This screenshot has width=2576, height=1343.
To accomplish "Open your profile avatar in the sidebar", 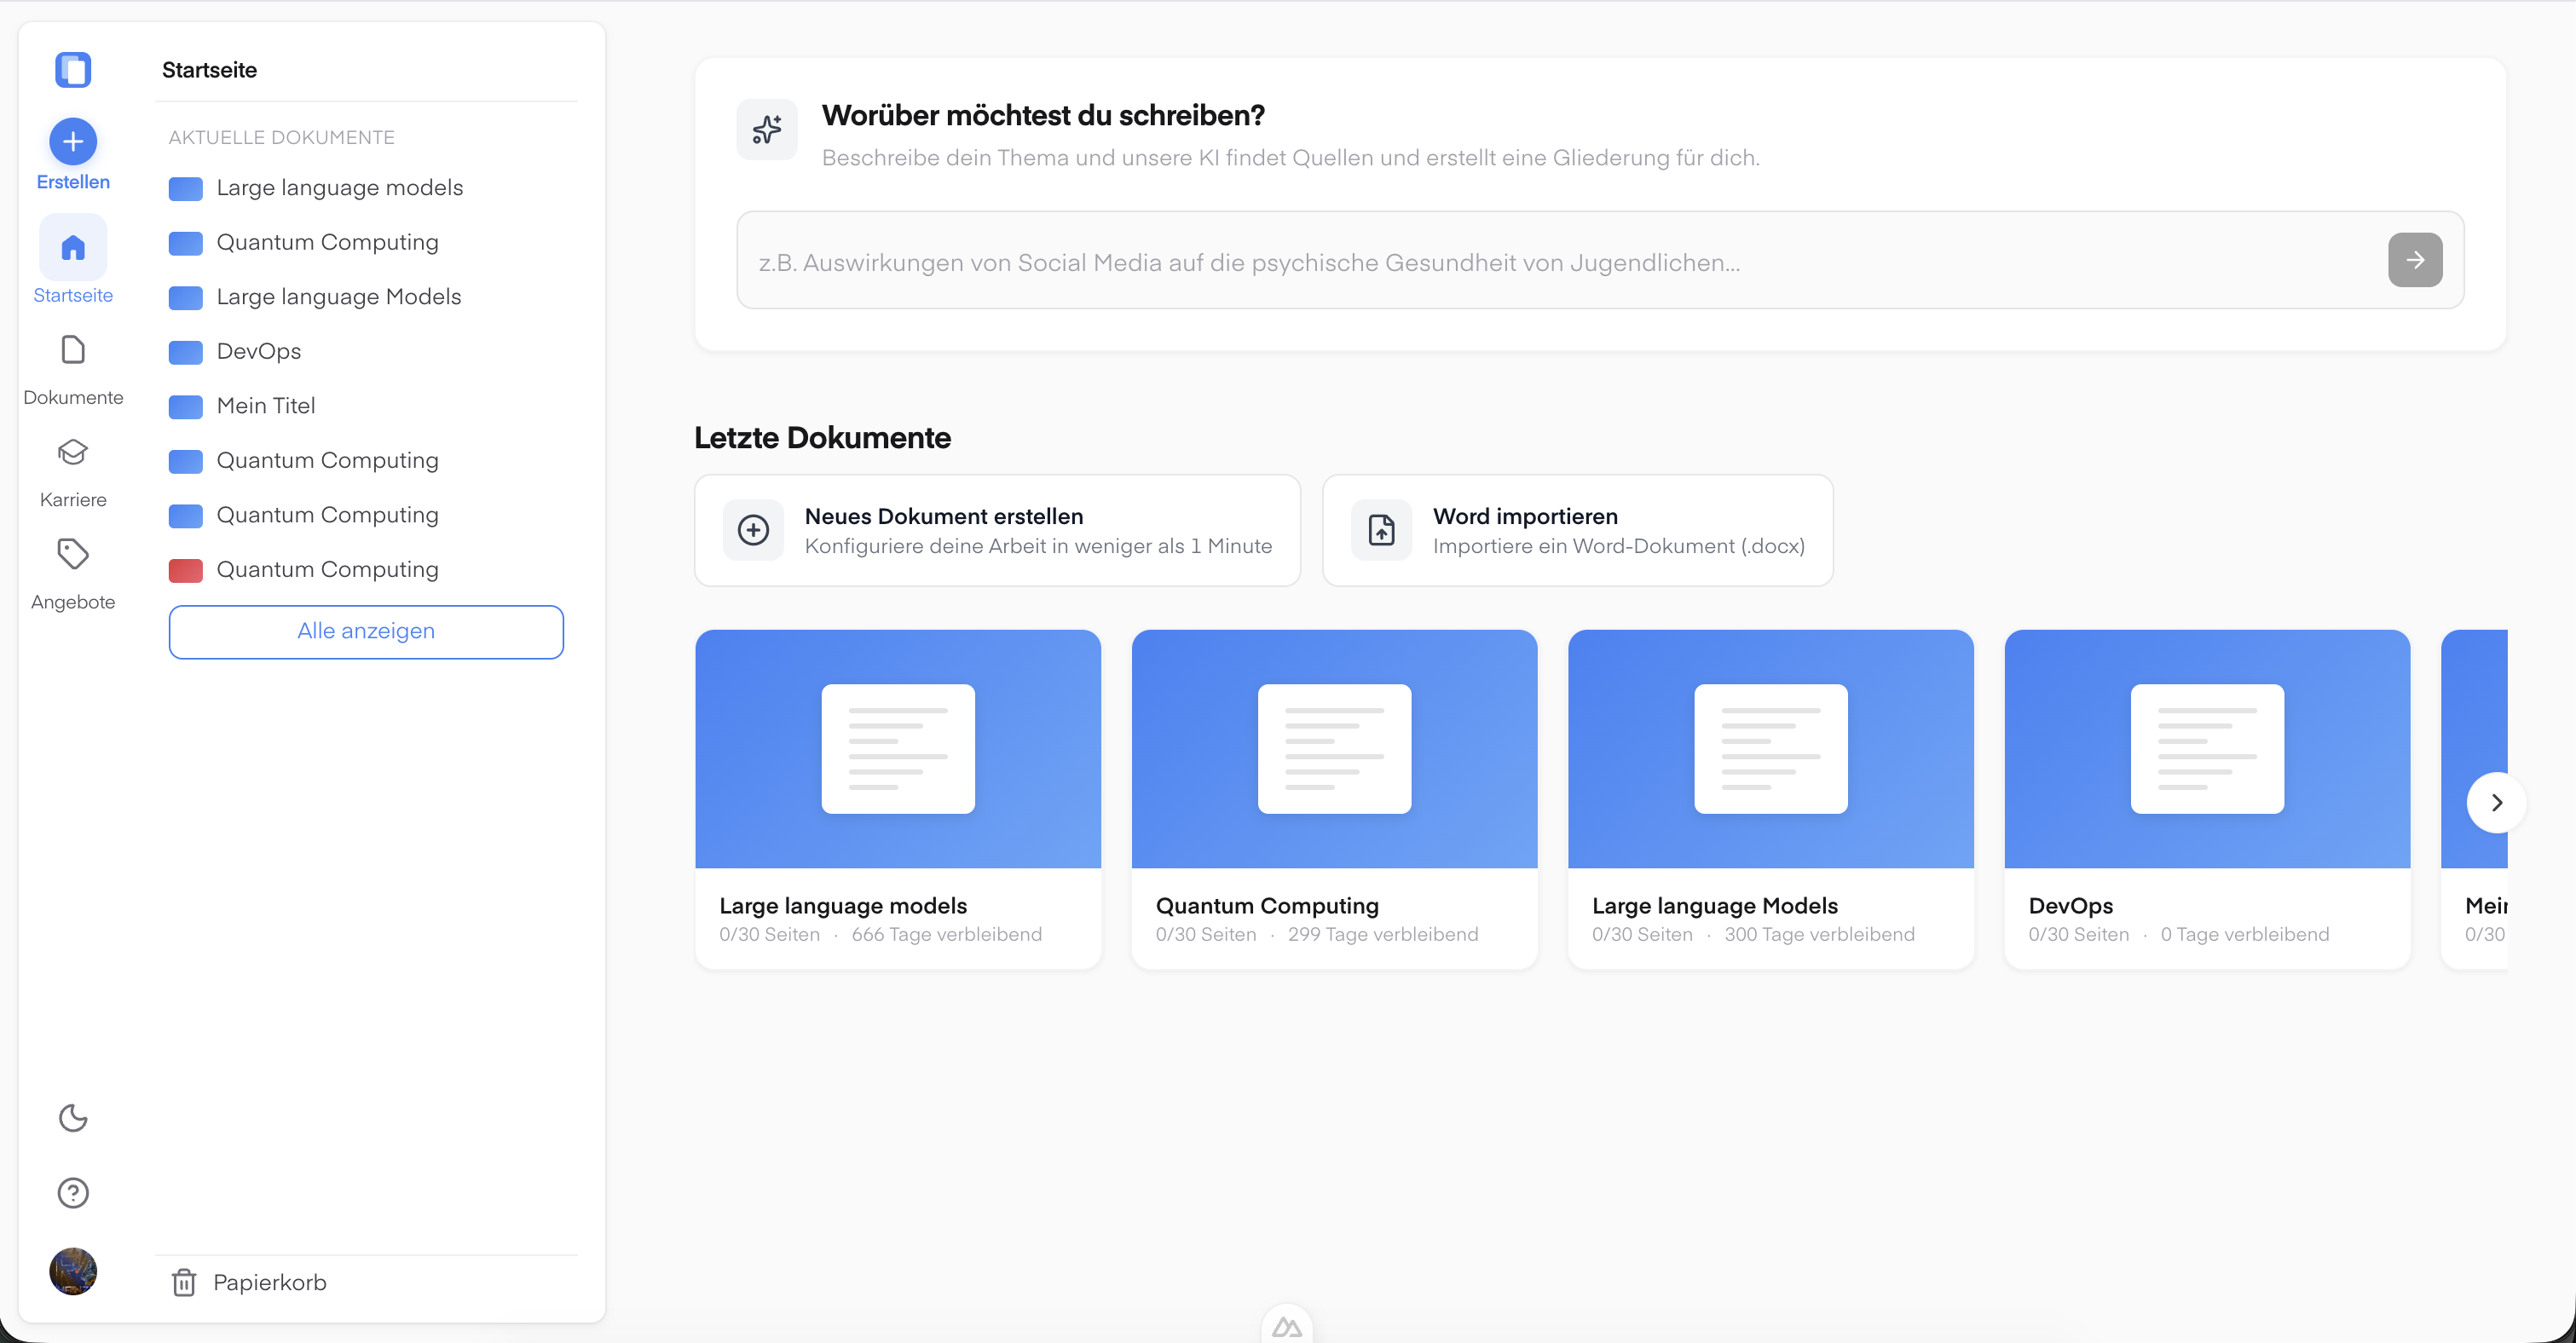I will (72, 1271).
